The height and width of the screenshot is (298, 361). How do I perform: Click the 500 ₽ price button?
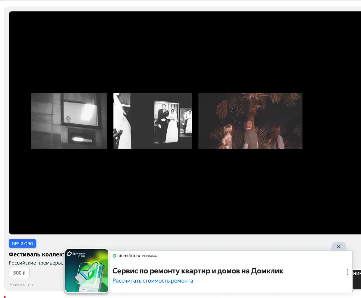click(x=19, y=273)
